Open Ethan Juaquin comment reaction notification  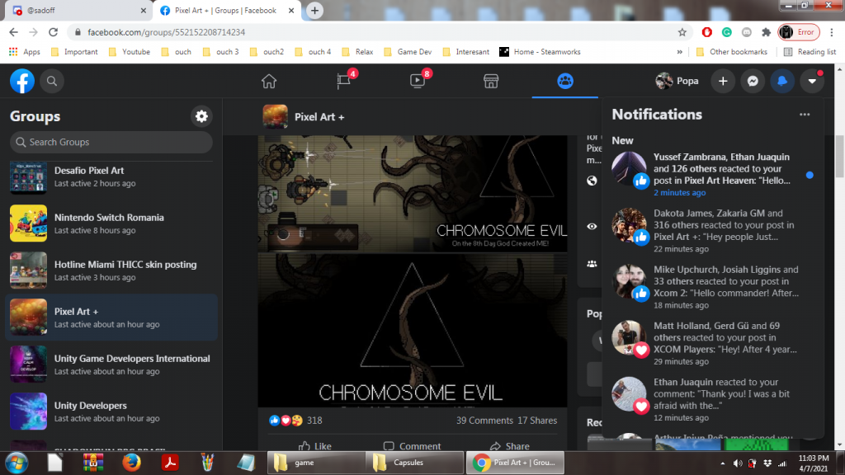[x=713, y=400]
